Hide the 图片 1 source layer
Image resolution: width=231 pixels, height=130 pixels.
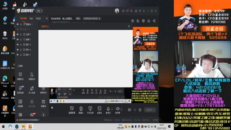click(x=18, y=55)
